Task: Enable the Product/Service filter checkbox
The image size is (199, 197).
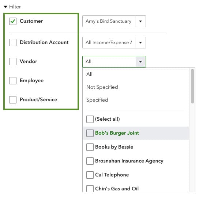Action: coord(13,100)
